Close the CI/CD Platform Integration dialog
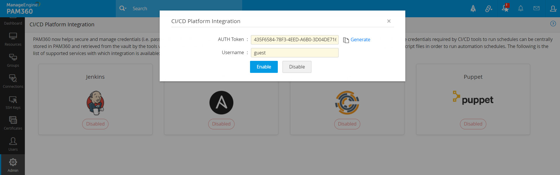 [389, 21]
